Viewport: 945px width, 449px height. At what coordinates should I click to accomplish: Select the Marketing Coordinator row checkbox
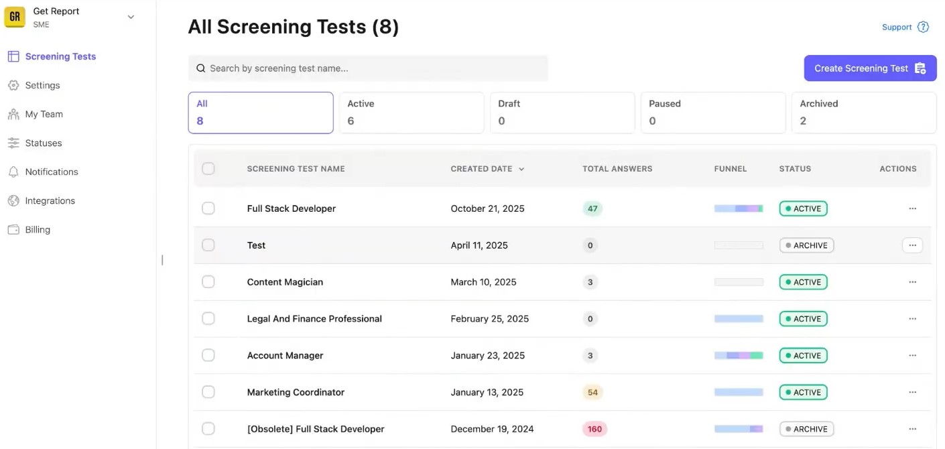(x=208, y=392)
